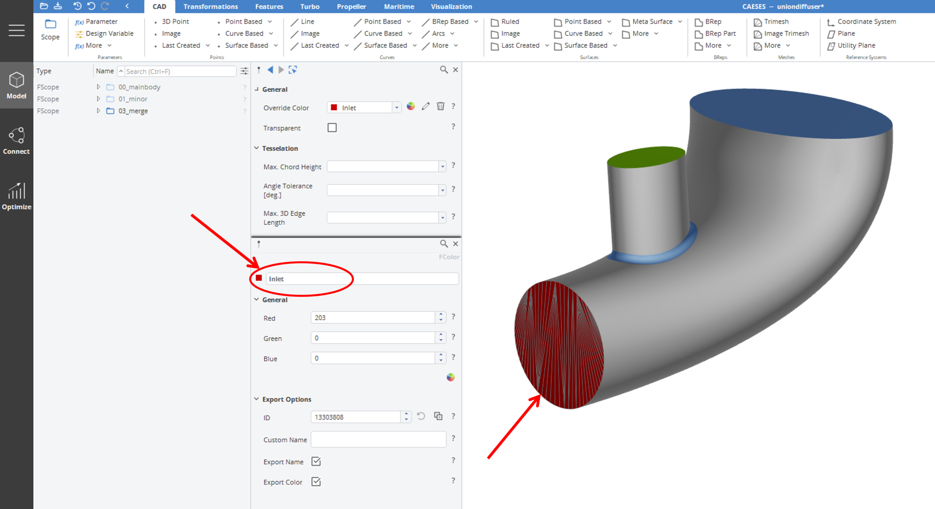The height and width of the screenshot is (509, 935).
Task: Click the reset ID icon
Action: tap(421, 417)
